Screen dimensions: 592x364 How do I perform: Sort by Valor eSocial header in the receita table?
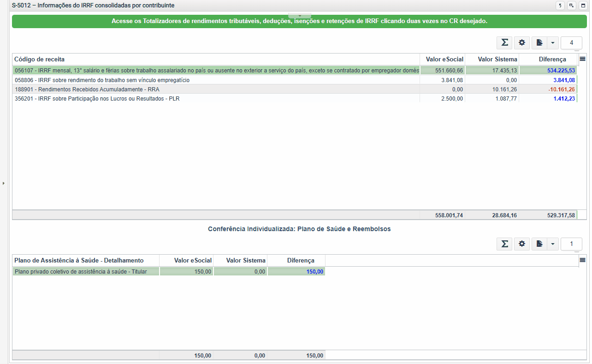pyautogui.click(x=442, y=60)
